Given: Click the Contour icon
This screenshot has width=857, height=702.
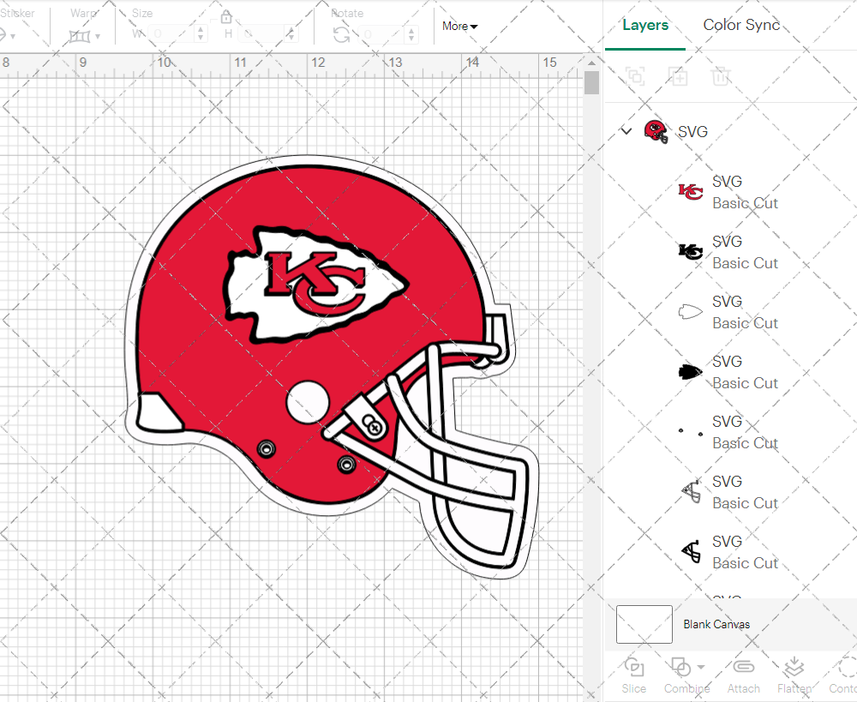Looking at the screenshot, I should [848, 668].
